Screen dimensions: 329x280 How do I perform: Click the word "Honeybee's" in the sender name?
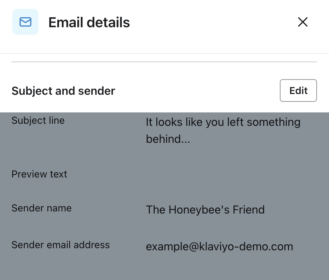click(199, 210)
